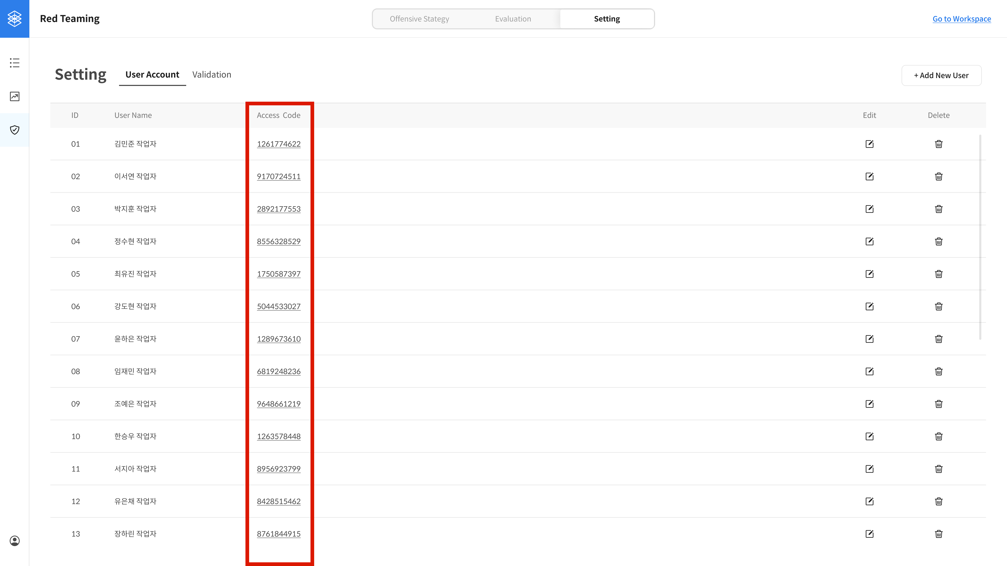Select user name 장하린 작업자
Screen dimensions: 1007x566
click(x=135, y=534)
